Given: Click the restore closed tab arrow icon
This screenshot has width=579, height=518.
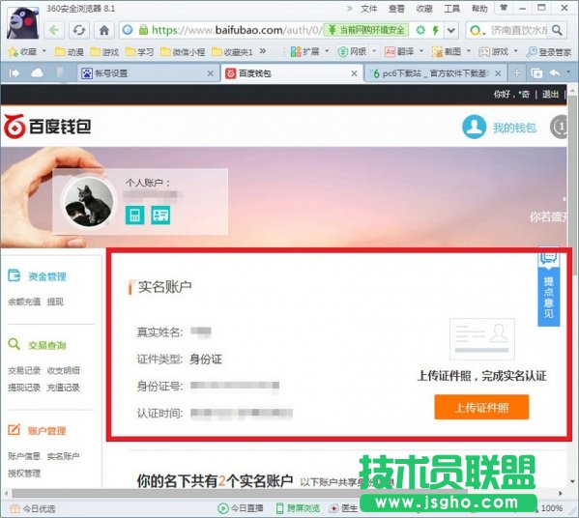Looking at the screenshot, I should click(x=555, y=73).
